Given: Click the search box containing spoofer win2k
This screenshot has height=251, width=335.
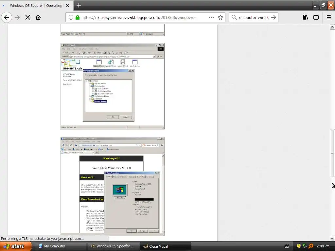Looking at the screenshot, I should click(x=254, y=17).
